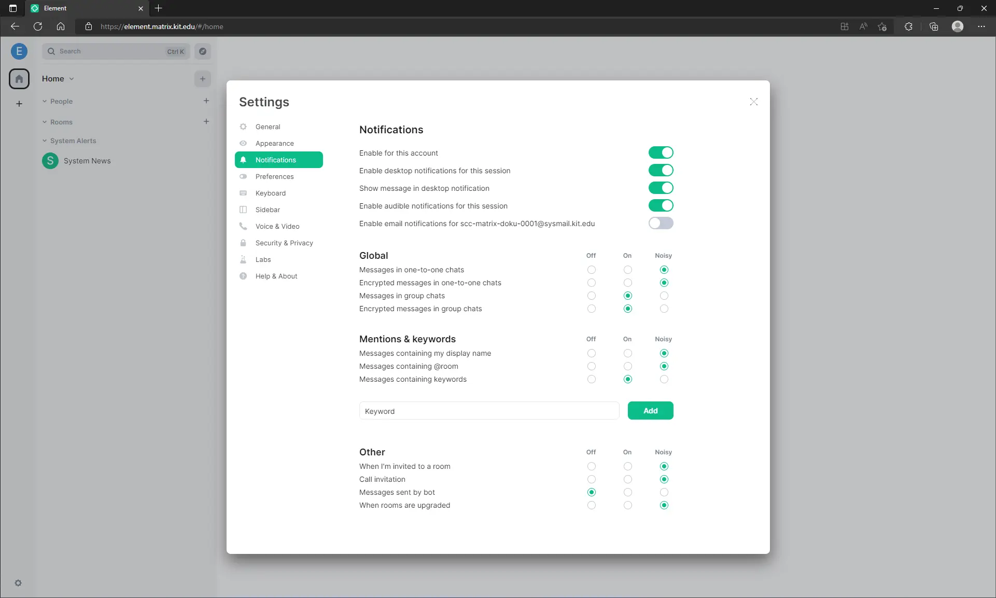Open the Appearance settings section

pyautogui.click(x=274, y=143)
